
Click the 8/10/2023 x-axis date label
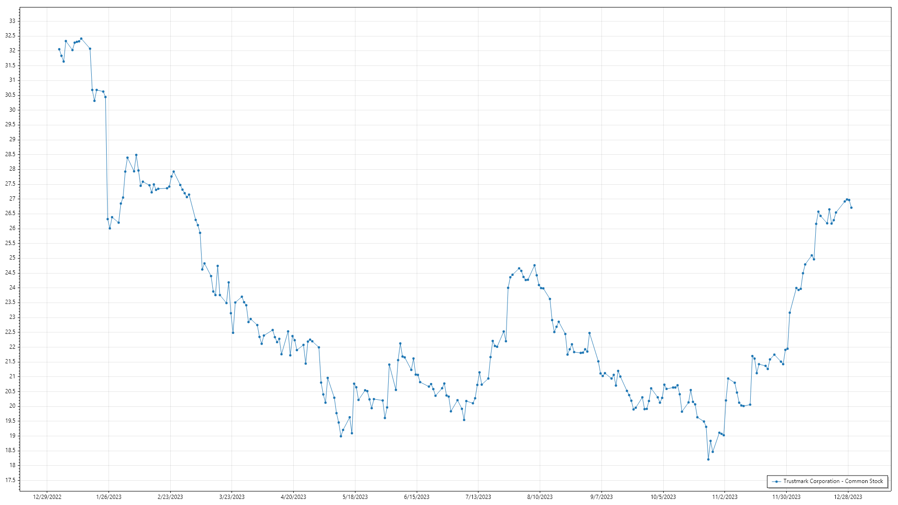[x=540, y=497]
